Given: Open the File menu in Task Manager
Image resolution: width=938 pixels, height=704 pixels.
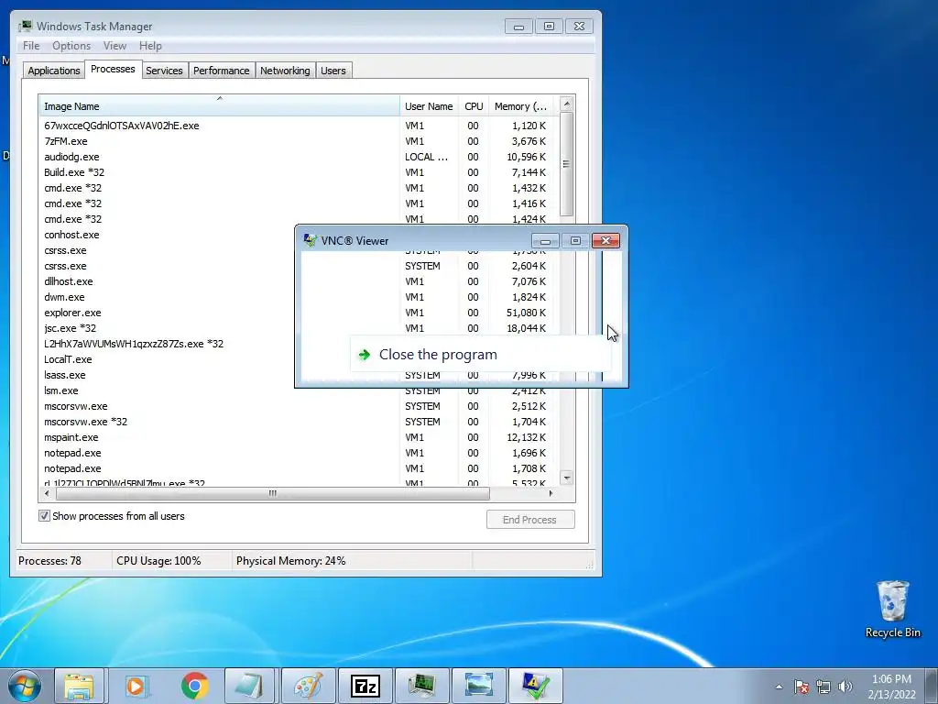Looking at the screenshot, I should point(31,46).
